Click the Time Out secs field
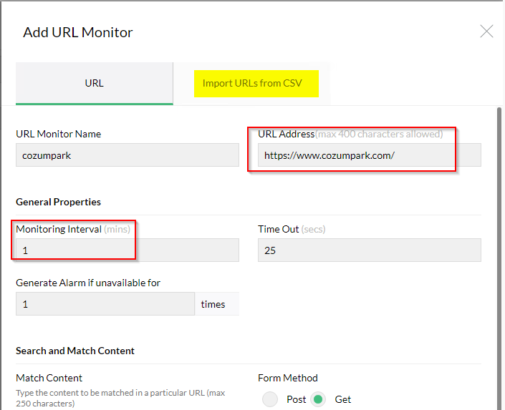 tap(370, 250)
